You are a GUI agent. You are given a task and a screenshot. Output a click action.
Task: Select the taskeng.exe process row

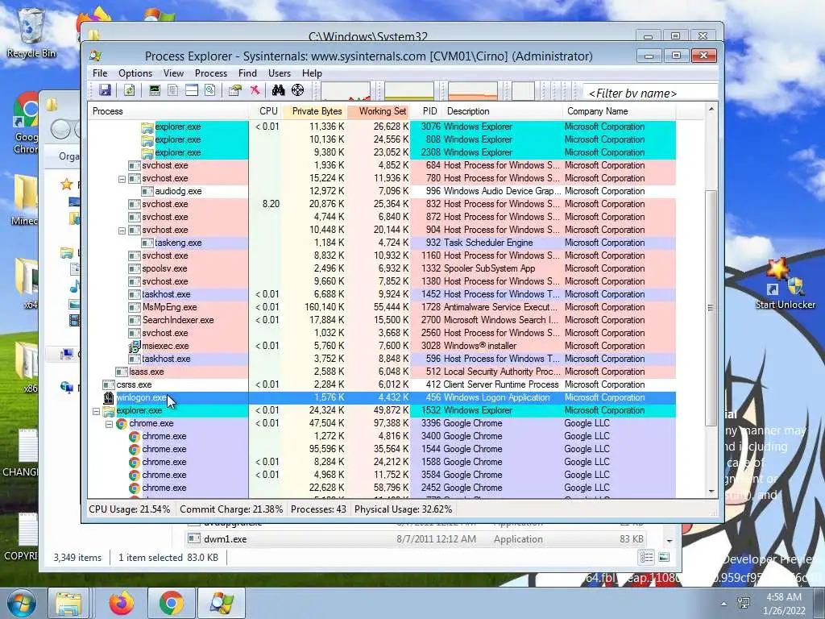pyautogui.click(x=381, y=243)
